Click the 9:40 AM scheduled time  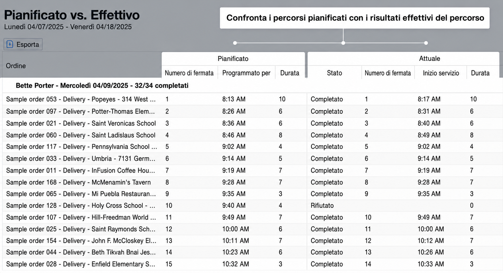pos(234,206)
